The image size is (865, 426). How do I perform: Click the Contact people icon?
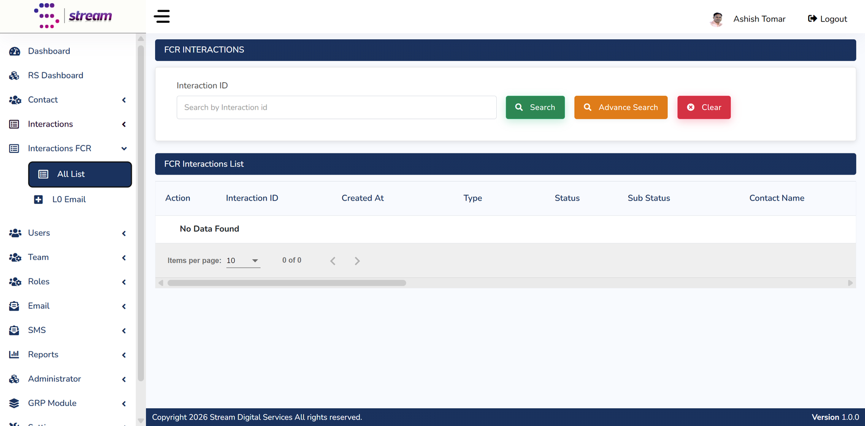[x=15, y=100]
